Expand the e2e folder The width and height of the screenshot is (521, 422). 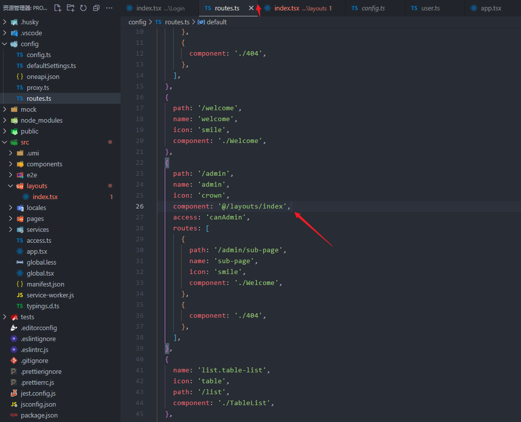coord(10,175)
